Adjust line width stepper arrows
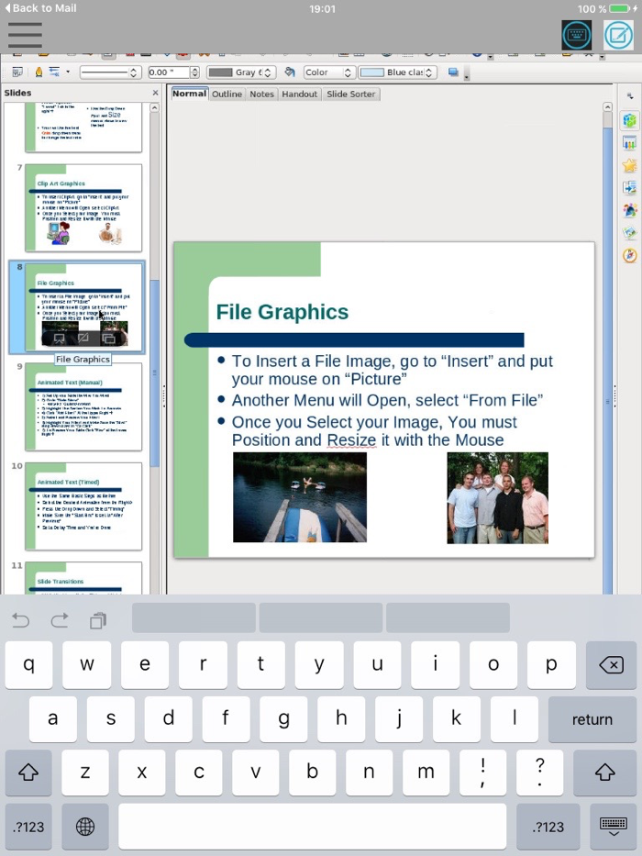This screenshot has height=856, width=642. point(194,72)
